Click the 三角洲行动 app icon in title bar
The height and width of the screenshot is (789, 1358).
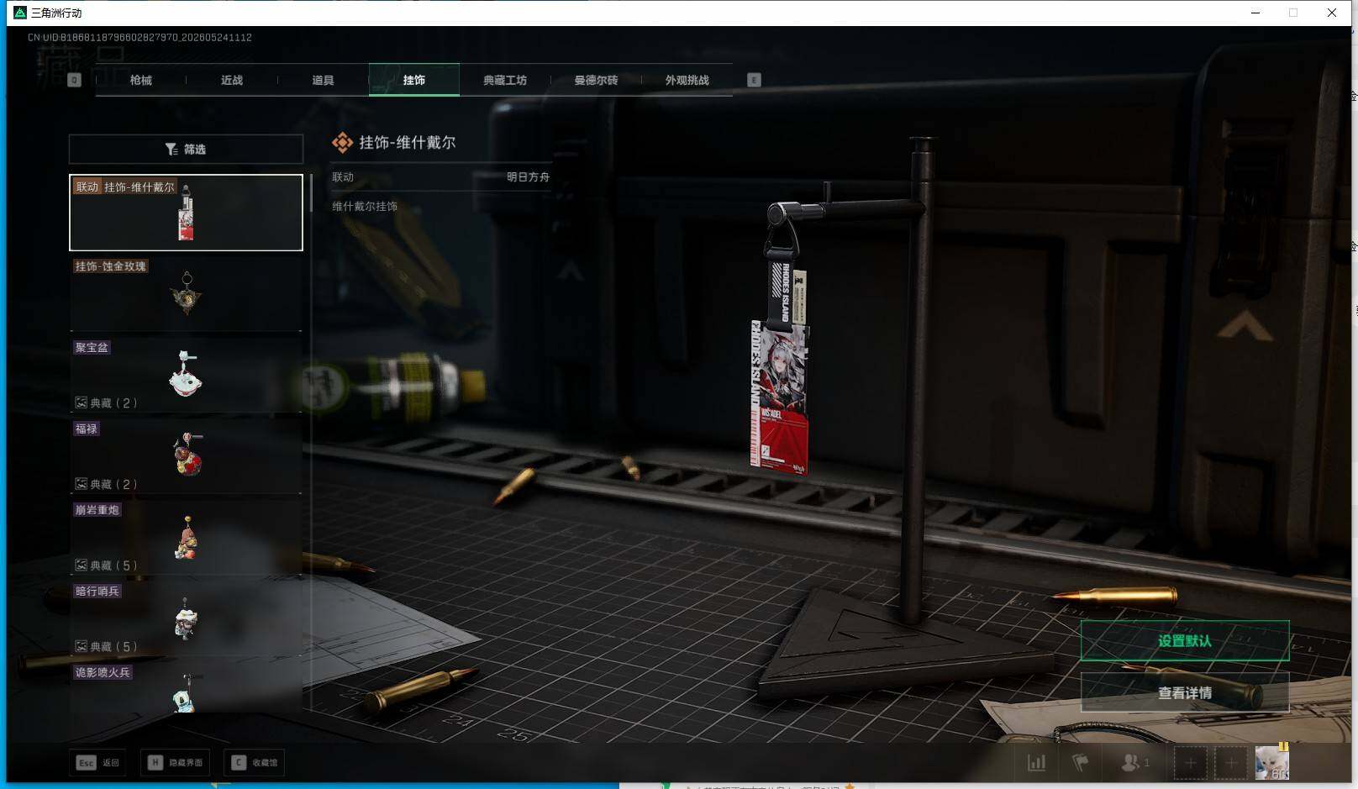click(x=20, y=13)
